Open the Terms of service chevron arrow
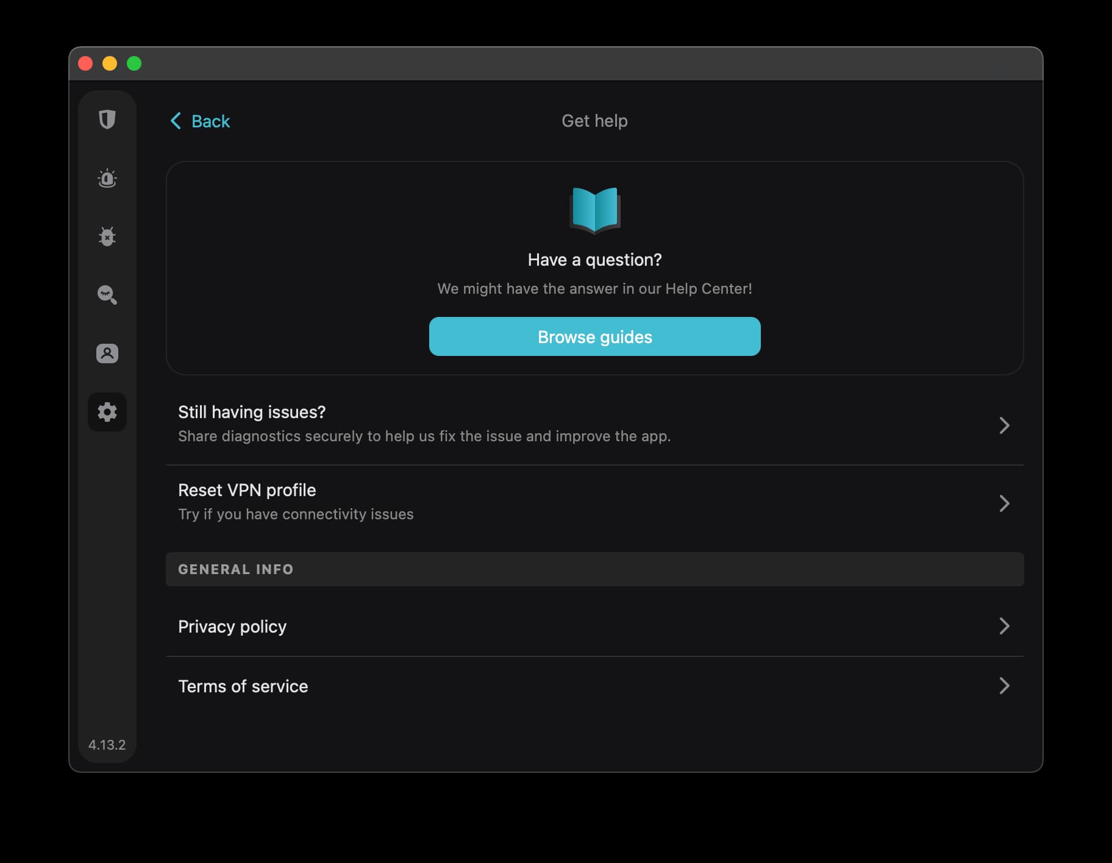 pos(1004,686)
